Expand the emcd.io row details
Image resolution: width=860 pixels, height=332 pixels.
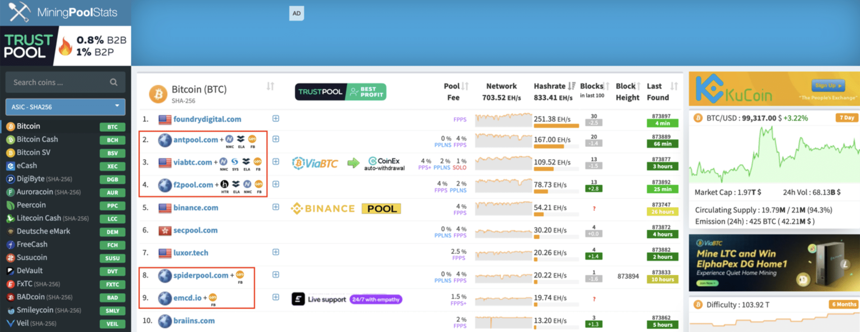click(x=275, y=297)
